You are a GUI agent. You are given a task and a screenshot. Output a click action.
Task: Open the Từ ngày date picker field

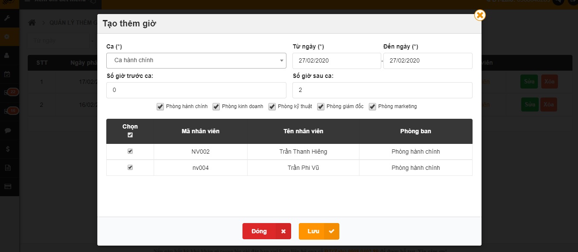point(336,61)
